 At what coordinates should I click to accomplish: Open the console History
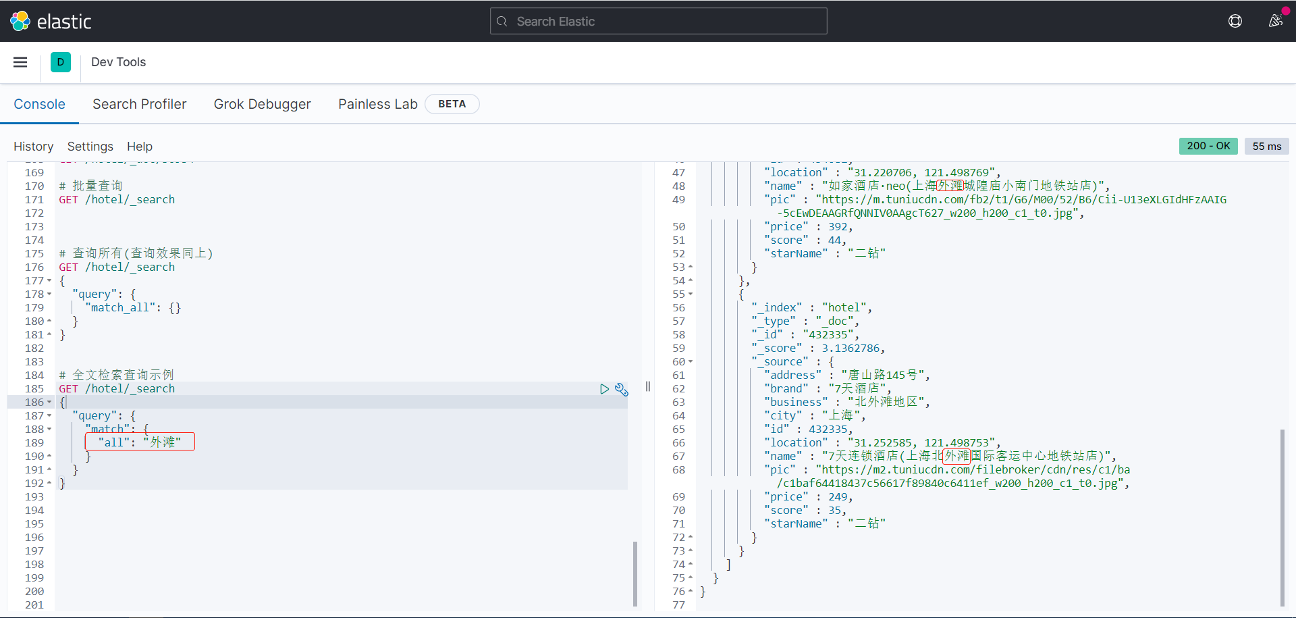(33, 147)
